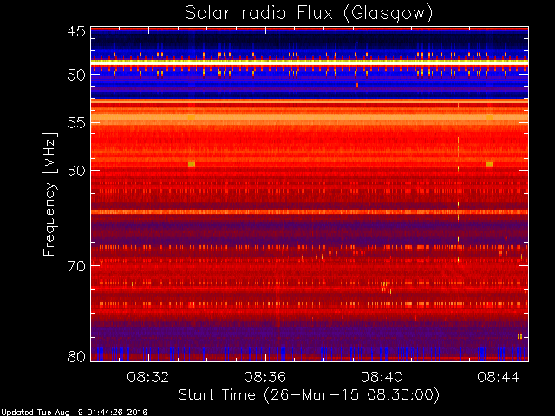Image resolution: width=555 pixels, height=416 pixels.
Task: Click the 'Frequency [MHz]' axis label
Action: [x=49, y=194]
